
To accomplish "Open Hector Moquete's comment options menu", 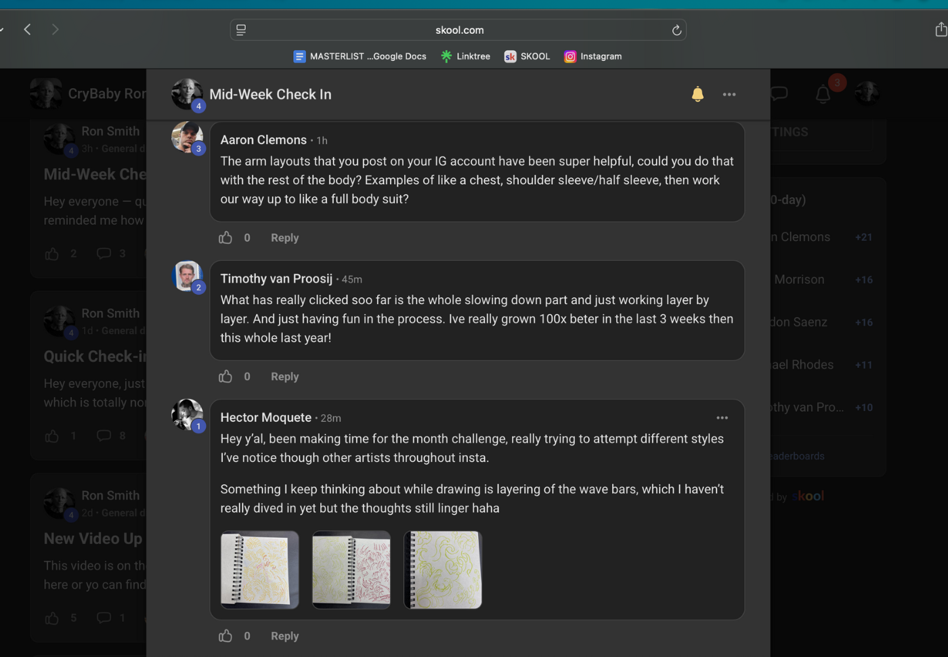I will click(x=723, y=418).
